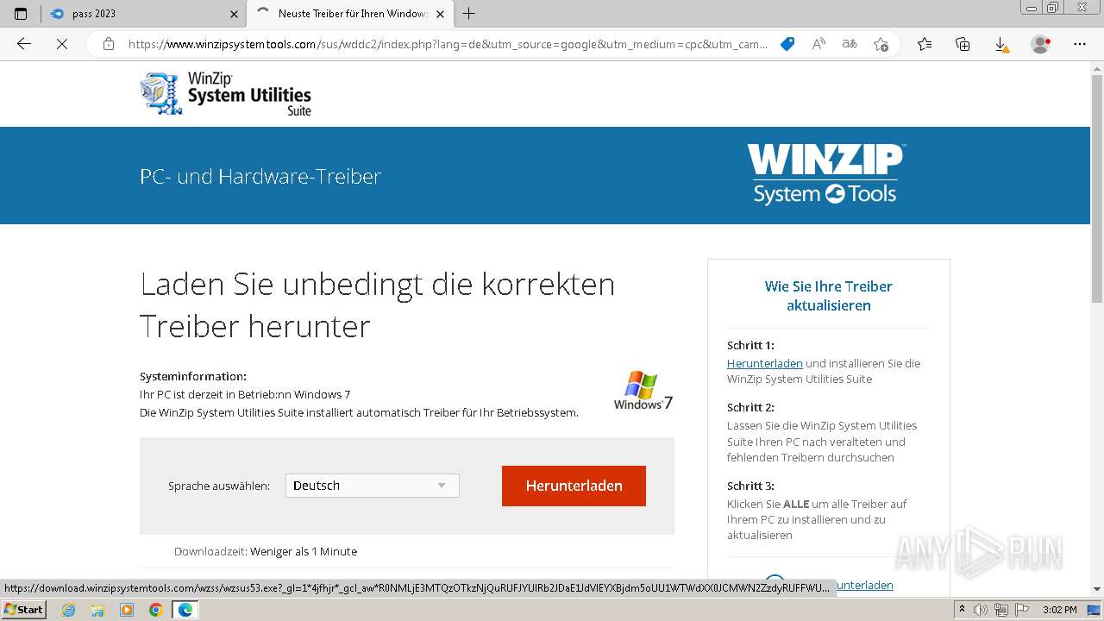Go back to the previous page
This screenshot has width=1104, height=621.
(x=24, y=44)
